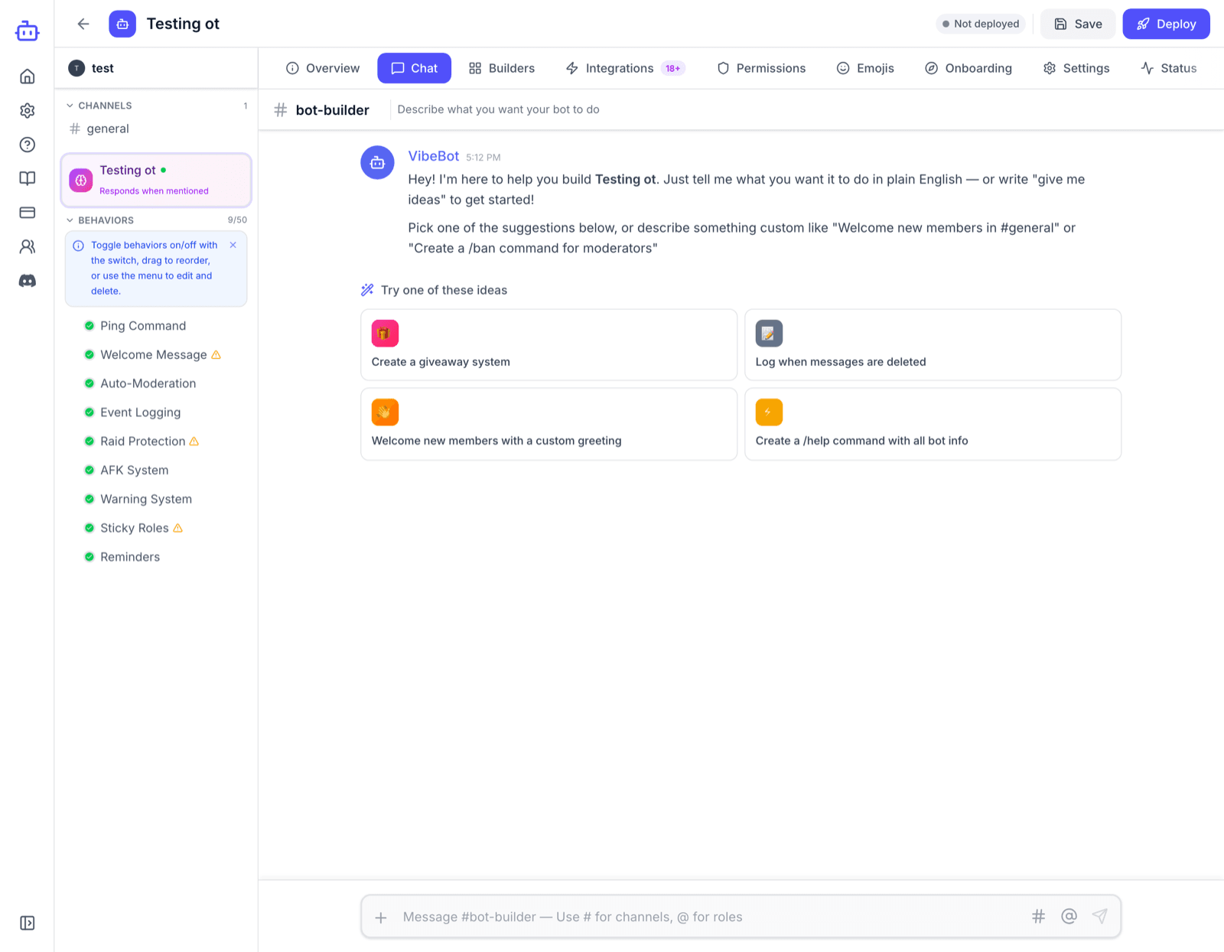
Task: Click the Testing ot bot avatar in header
Action: coord(122,24)
